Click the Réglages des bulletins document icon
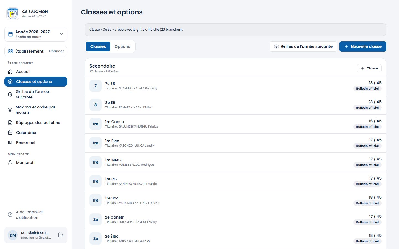The image size is (399, 249). click(10, 123)
